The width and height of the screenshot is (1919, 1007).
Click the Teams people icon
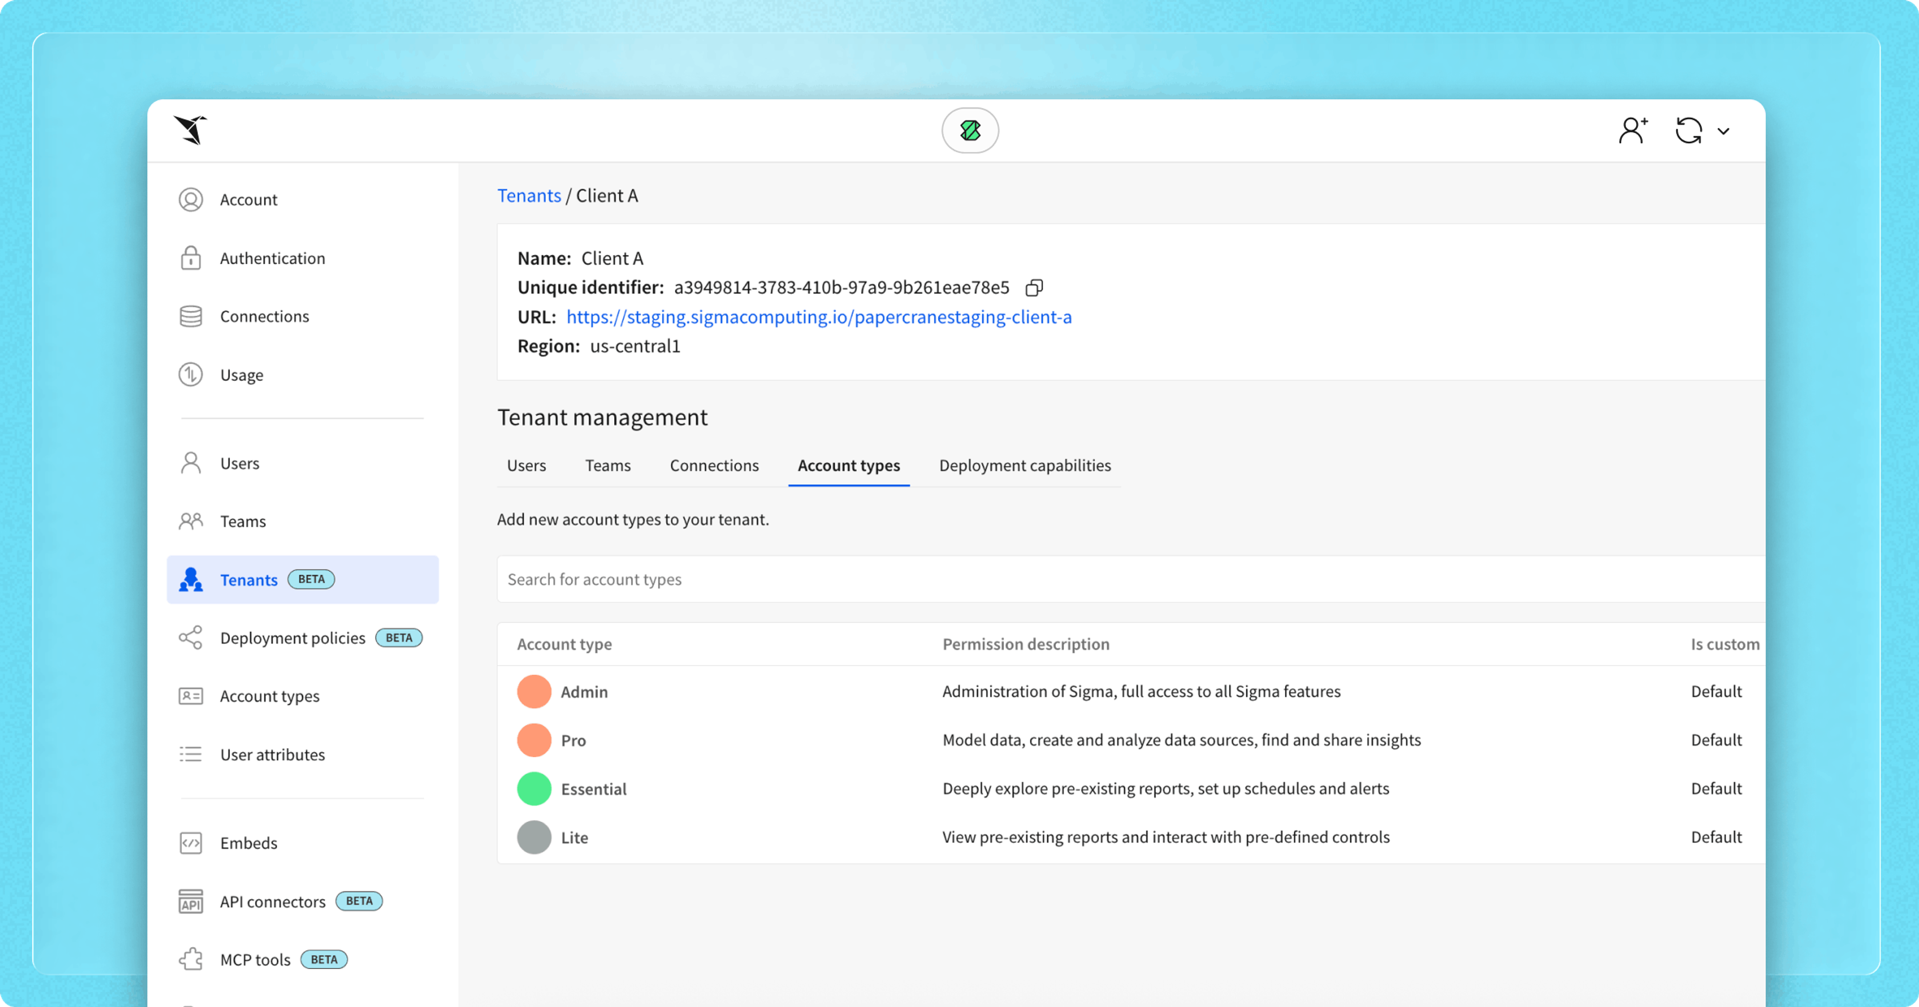[191, 520]
